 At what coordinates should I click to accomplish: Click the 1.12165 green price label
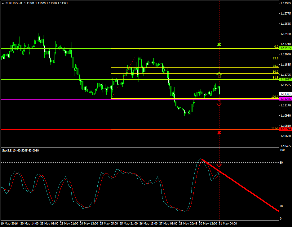[x=285, y=48]
